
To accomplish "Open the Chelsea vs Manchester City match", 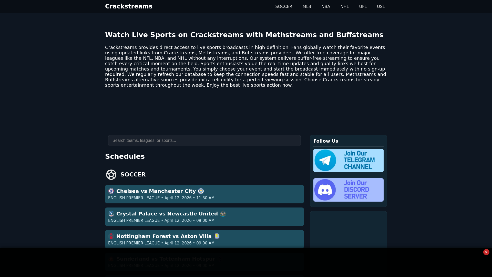I will coord(204,194).
